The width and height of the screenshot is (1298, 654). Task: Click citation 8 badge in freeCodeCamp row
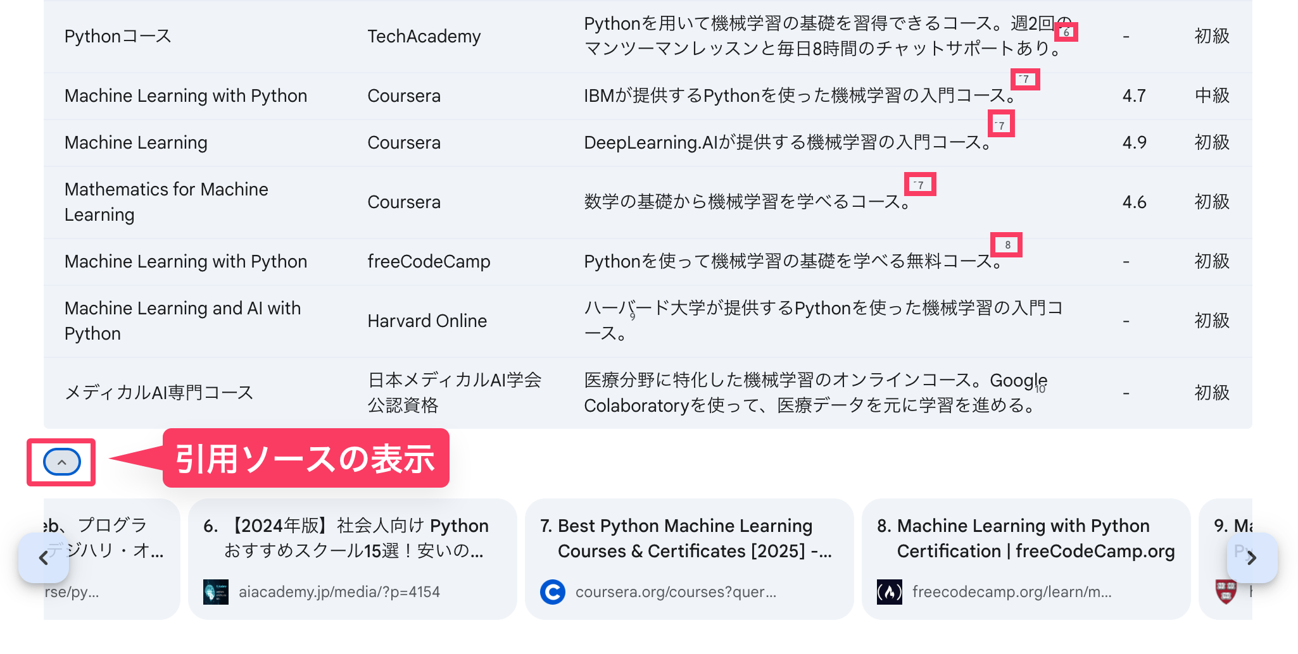pos(1007,245)
